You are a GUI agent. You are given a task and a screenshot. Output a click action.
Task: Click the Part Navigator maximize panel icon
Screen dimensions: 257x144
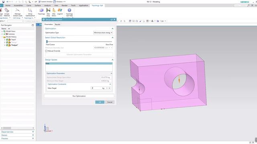point(33,25)
